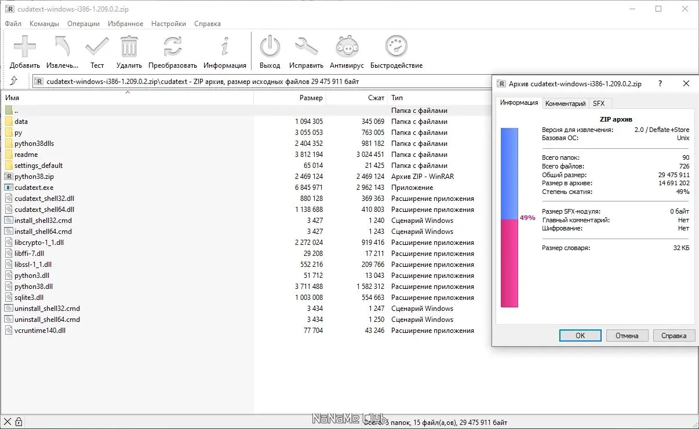699x429 pixels.
Task: Open the Команды menu
Action: click(44, 24)
